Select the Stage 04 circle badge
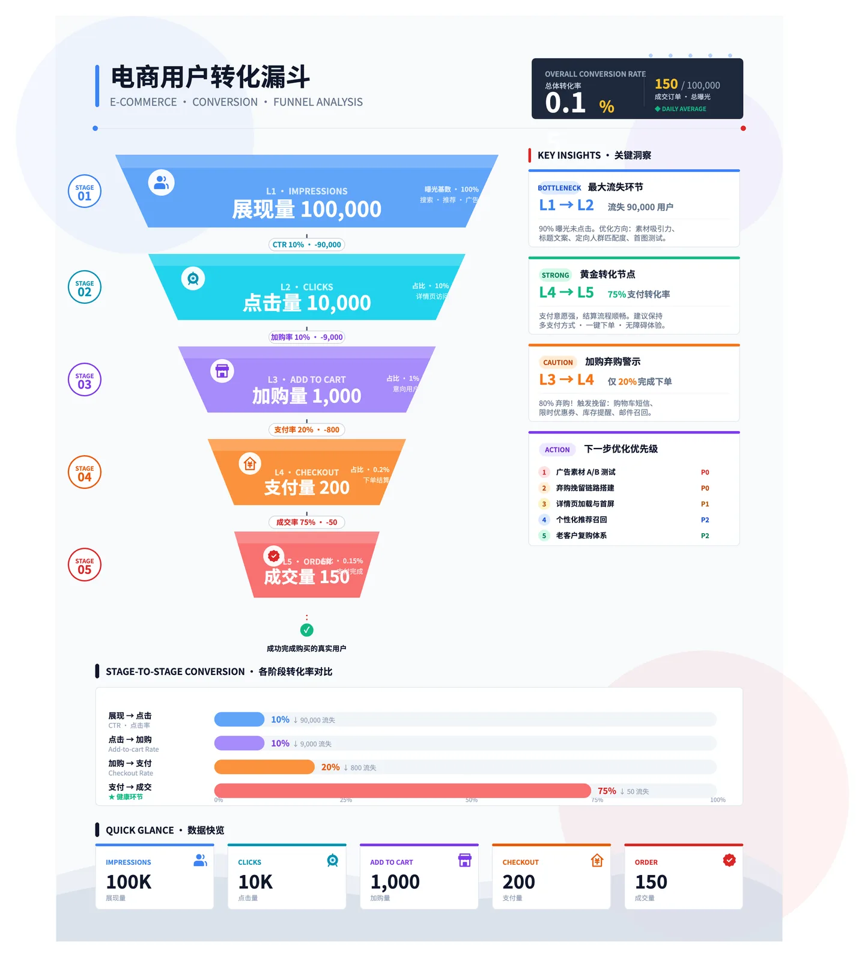 [85, 473]
